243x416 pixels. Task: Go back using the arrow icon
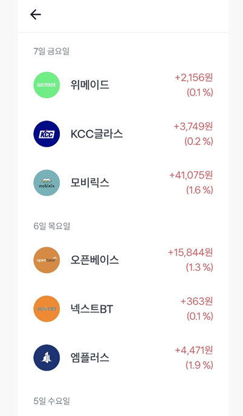point(35,15)
